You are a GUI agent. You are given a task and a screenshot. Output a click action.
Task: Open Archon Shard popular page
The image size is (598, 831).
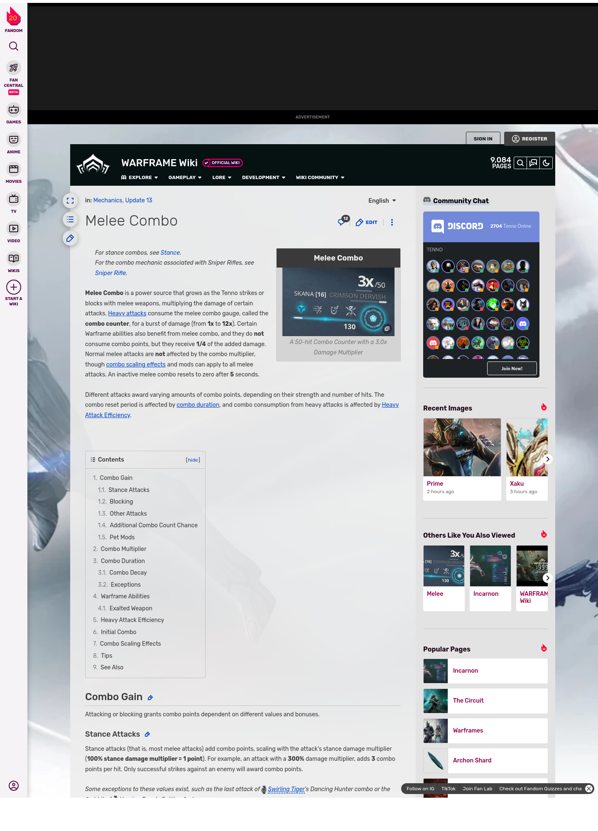tap(485, 761)
